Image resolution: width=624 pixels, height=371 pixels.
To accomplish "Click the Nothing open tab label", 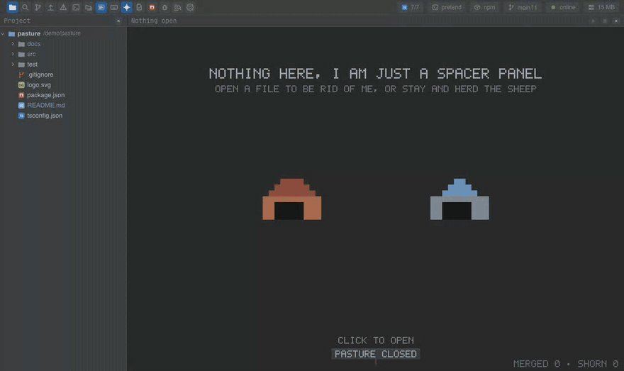I will click(154, 21).
